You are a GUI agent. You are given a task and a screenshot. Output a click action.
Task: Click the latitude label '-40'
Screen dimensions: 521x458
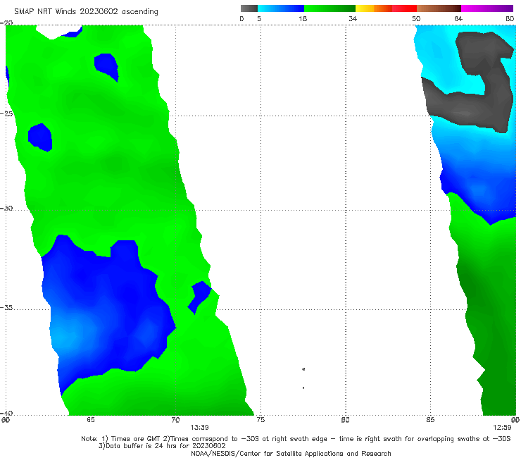6,413
